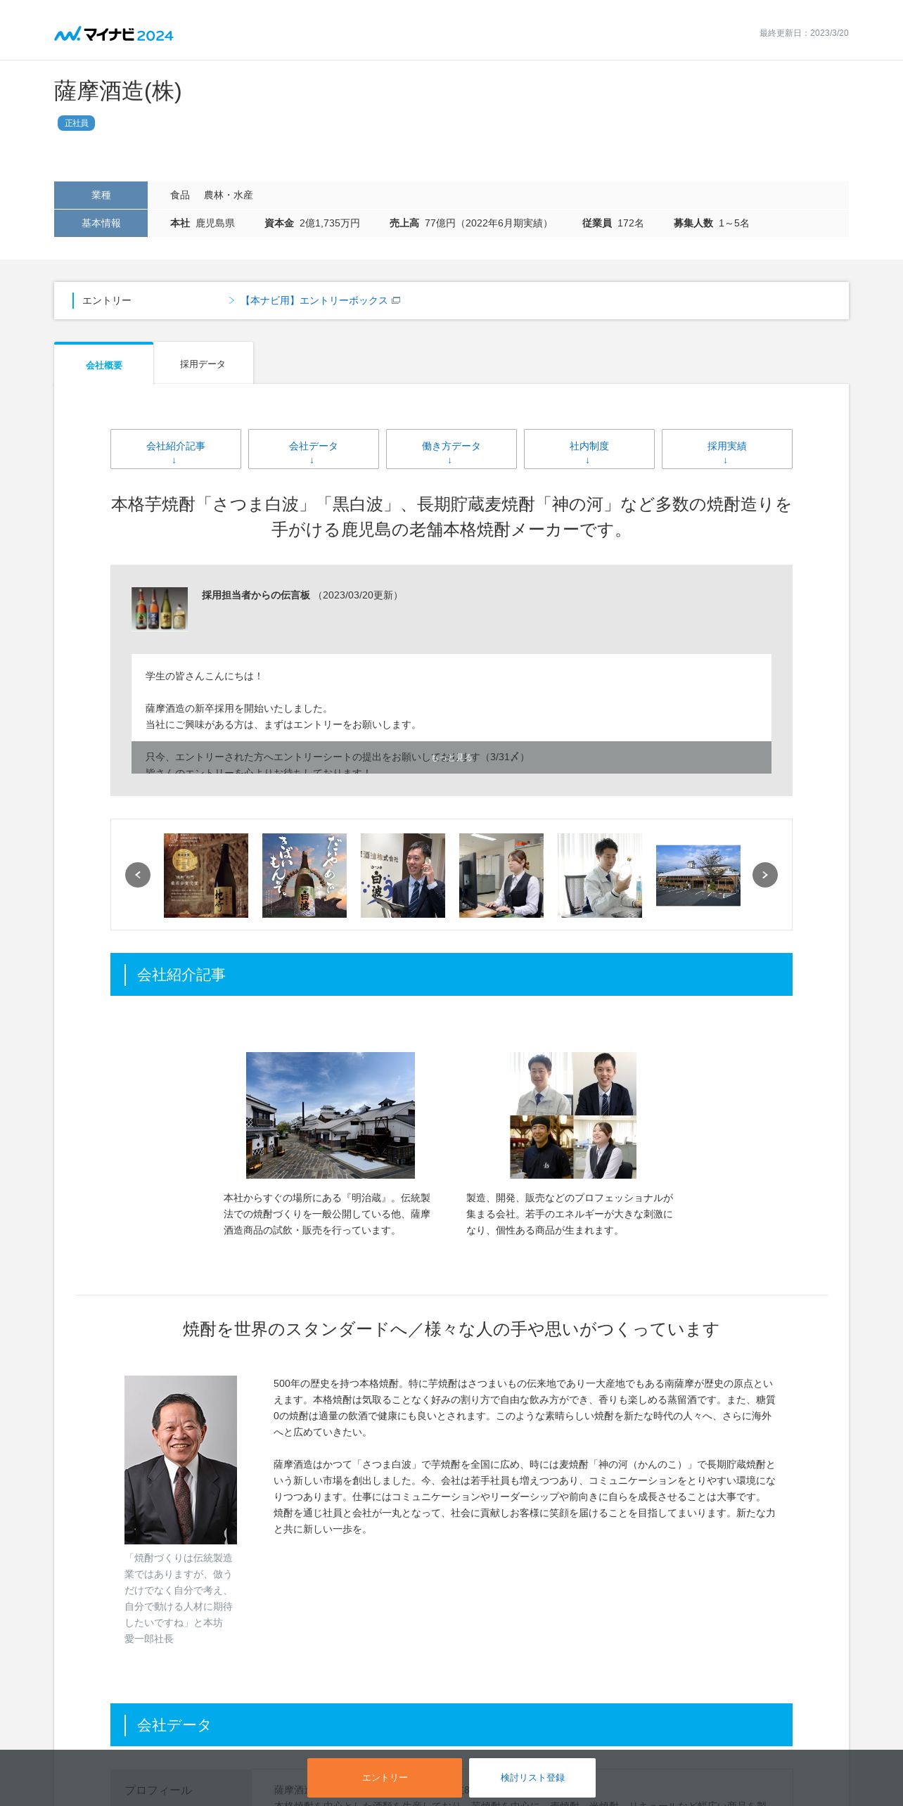Click the エントリー label in entry bar
Image resolution: width=903 pixels, height=1806 pixels.
[107, 300]
